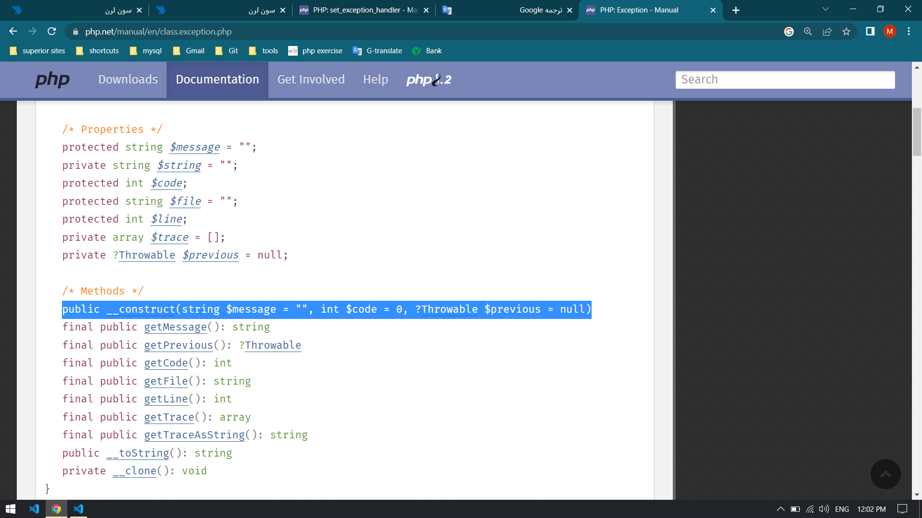922x518 pixels.
Task: Expand the shortcuts bookmarks folder
Action: click(104, 50)
